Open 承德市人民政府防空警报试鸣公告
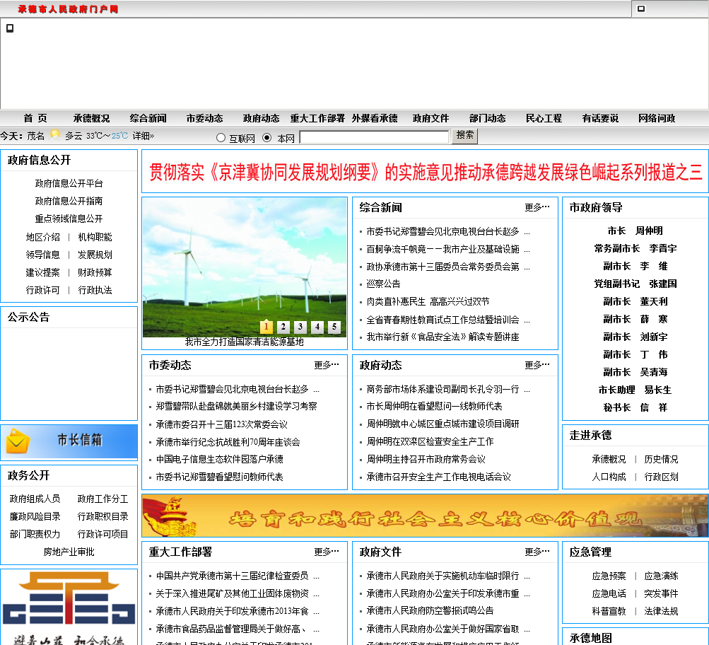709x645 pixels. tap(430, 610)
